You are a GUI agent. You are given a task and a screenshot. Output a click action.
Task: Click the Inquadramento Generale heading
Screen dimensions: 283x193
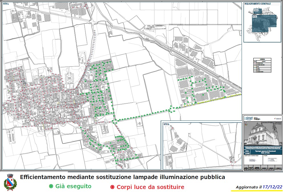point(258,4)
